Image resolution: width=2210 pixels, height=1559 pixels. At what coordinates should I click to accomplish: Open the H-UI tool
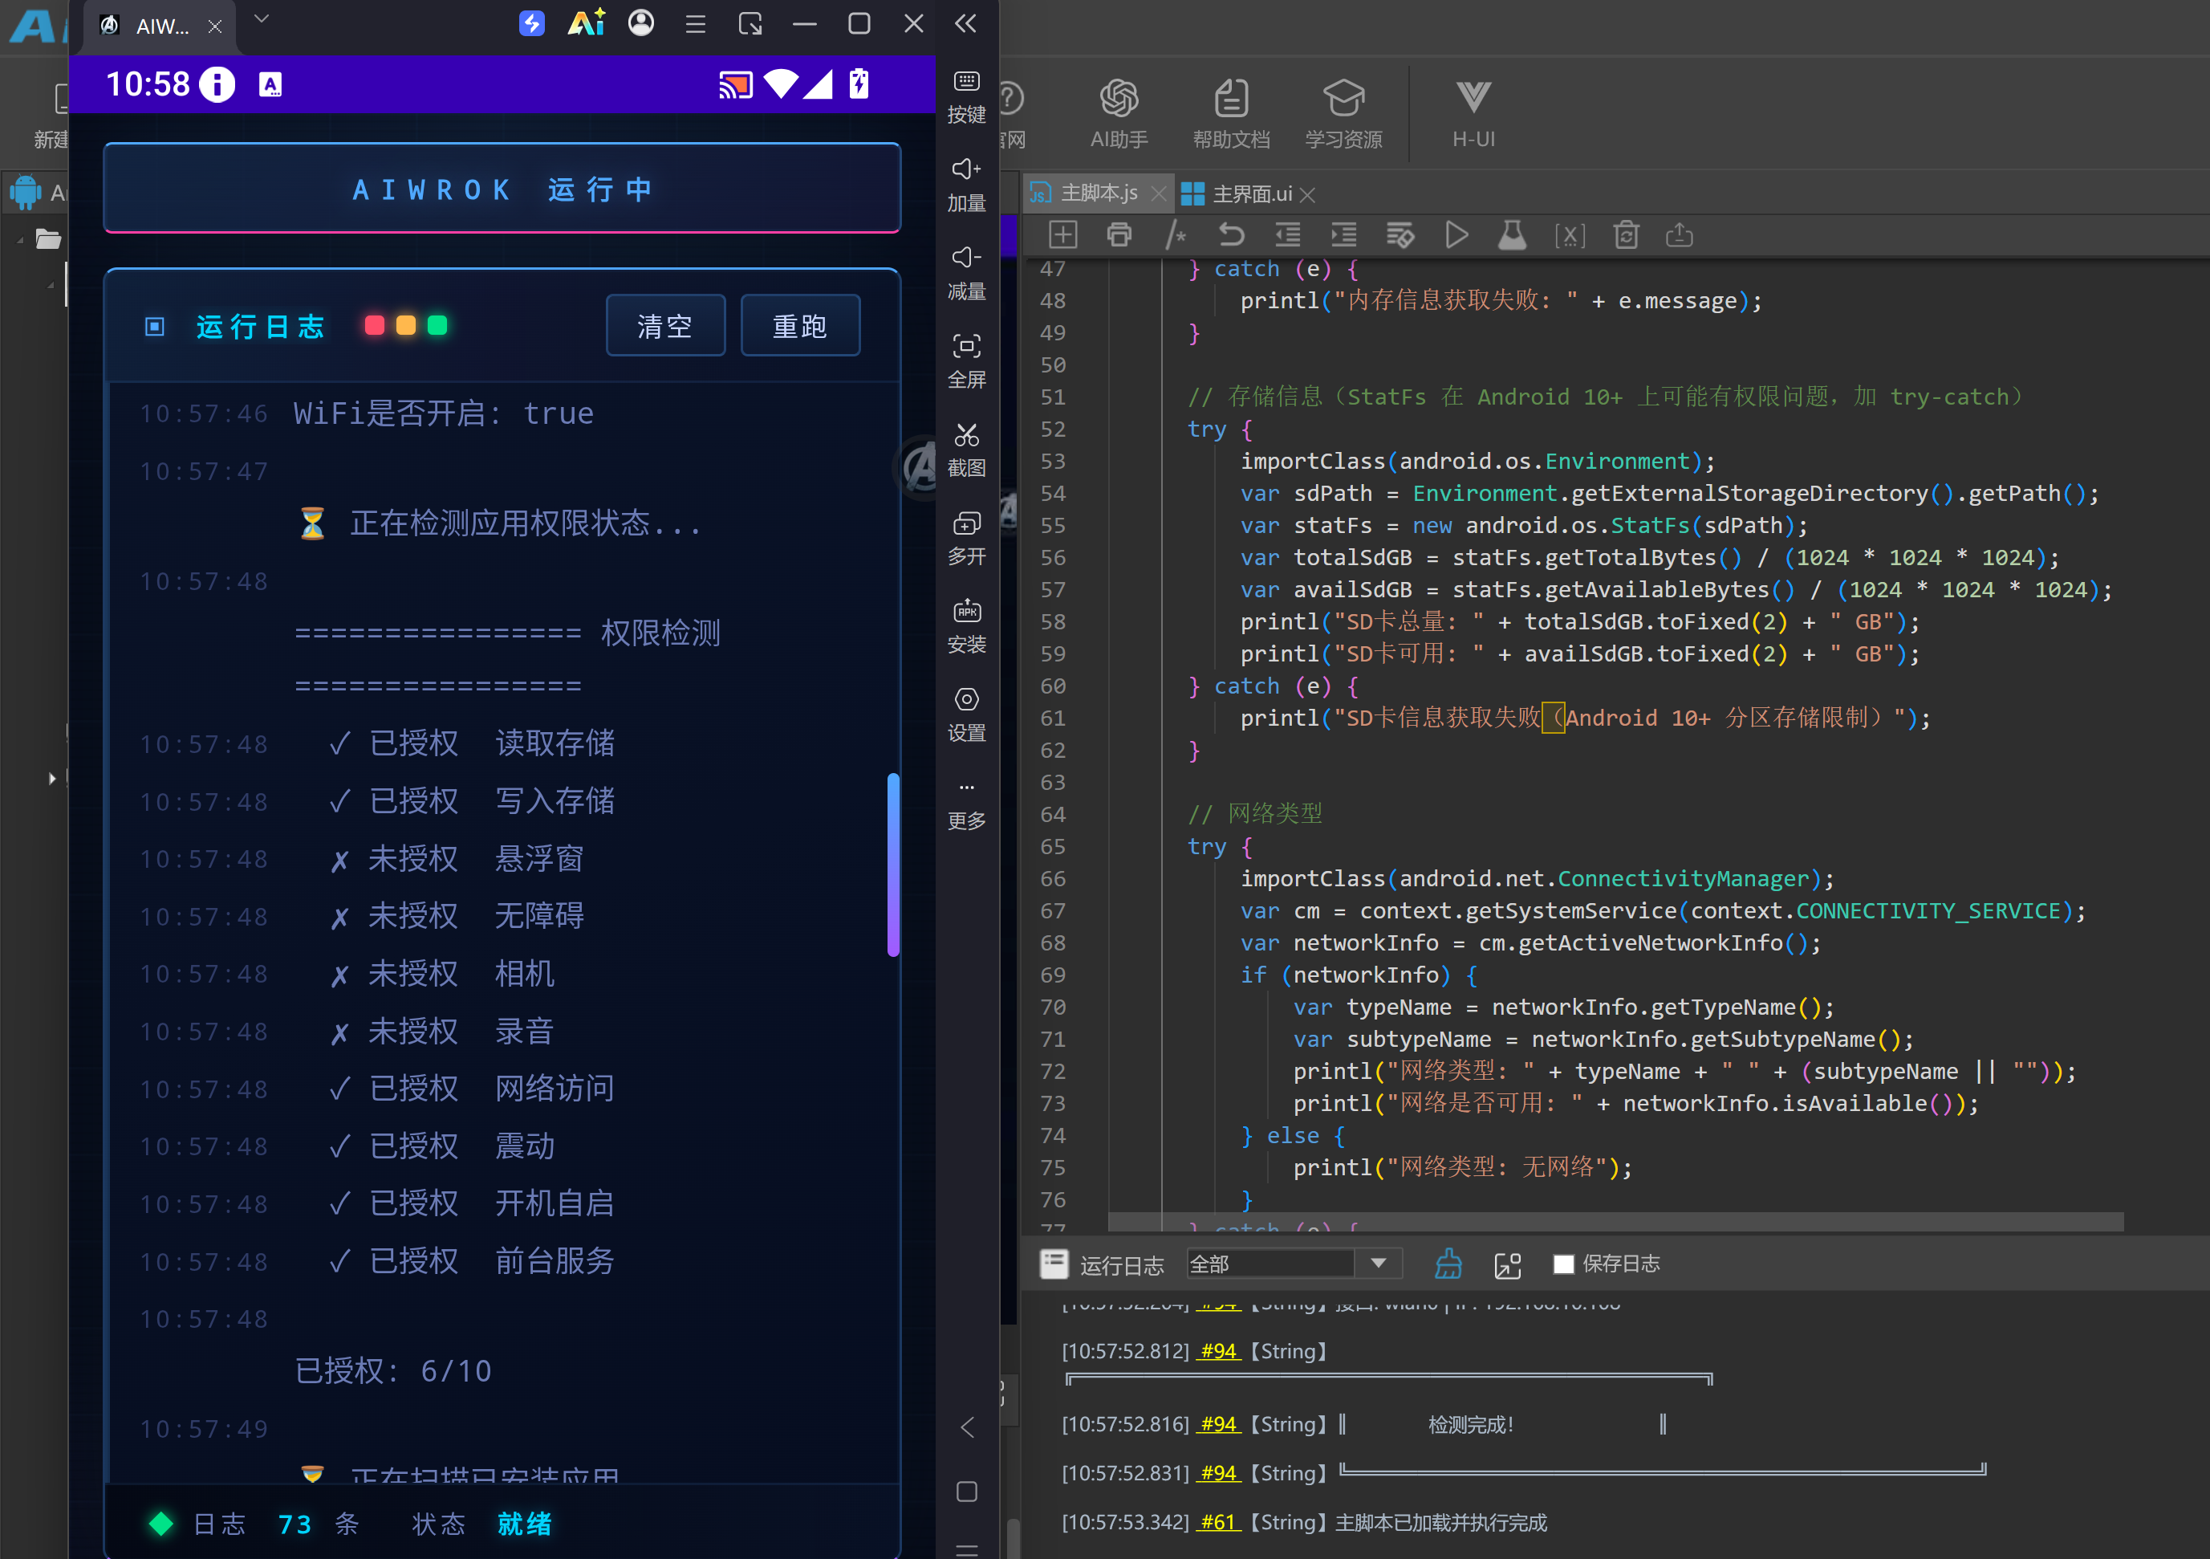pos(1473,114)
